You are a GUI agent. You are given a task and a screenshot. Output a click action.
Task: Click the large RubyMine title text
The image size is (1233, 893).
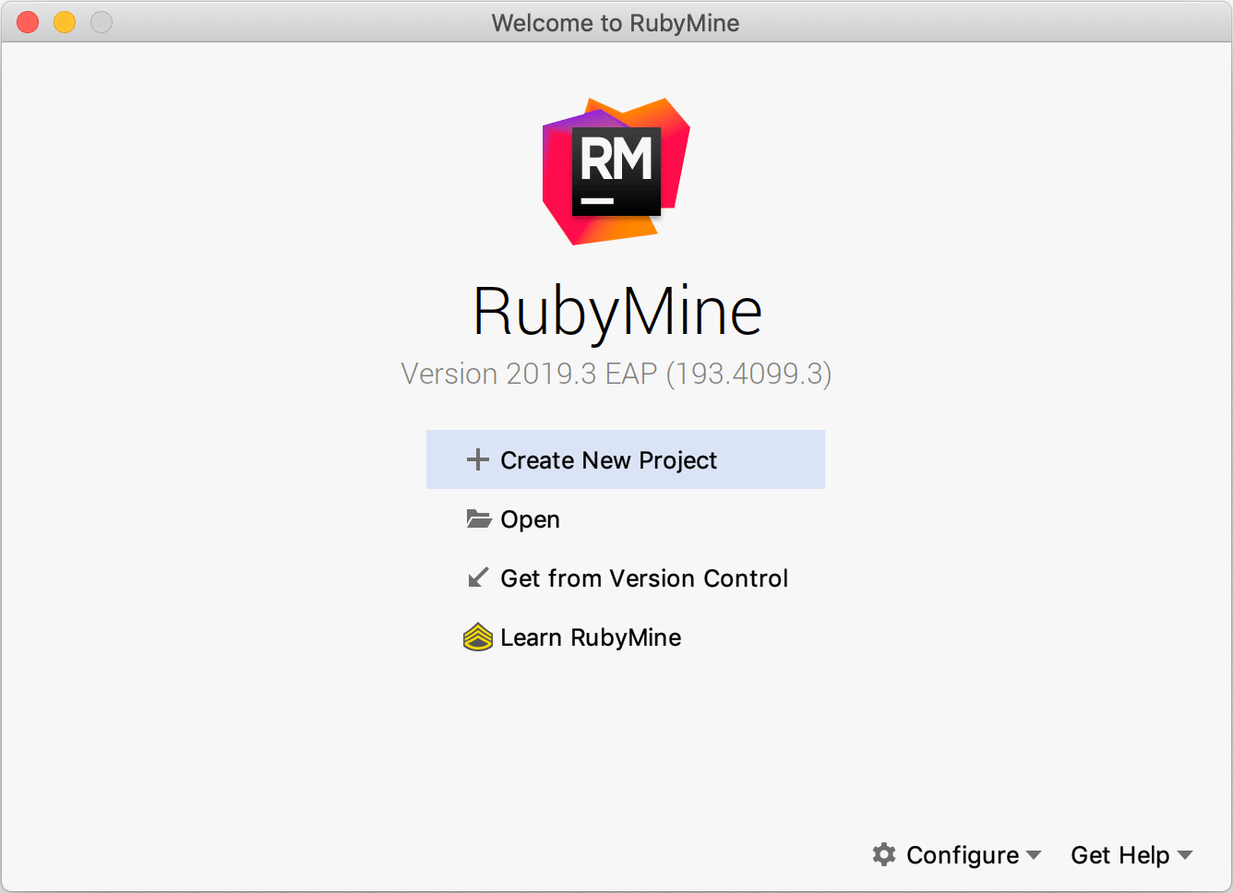616,311
